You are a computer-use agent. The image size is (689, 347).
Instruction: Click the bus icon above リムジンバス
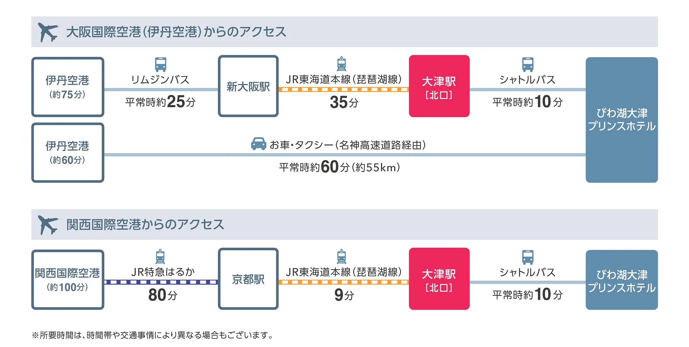(160, 64)
